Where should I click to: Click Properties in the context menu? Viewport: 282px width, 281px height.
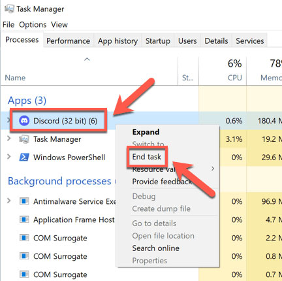[149, 261]
